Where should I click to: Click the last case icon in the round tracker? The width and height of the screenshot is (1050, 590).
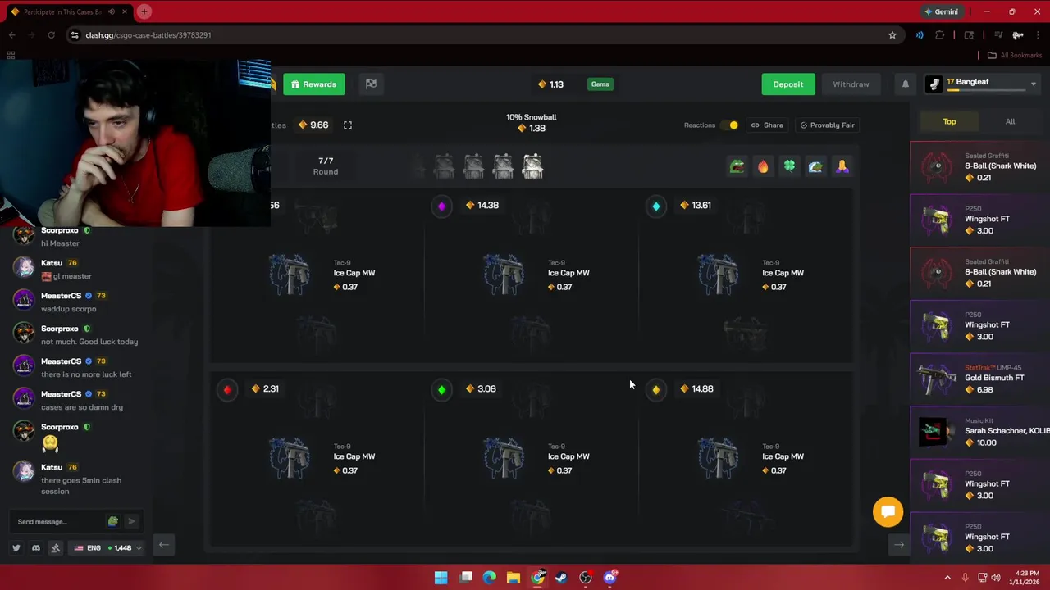click(532, 166)
